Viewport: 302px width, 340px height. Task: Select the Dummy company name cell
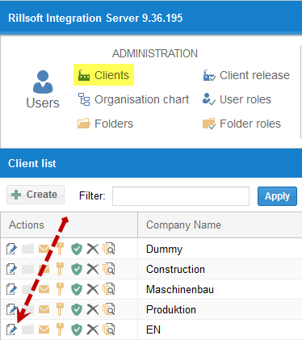click(220, 249)
